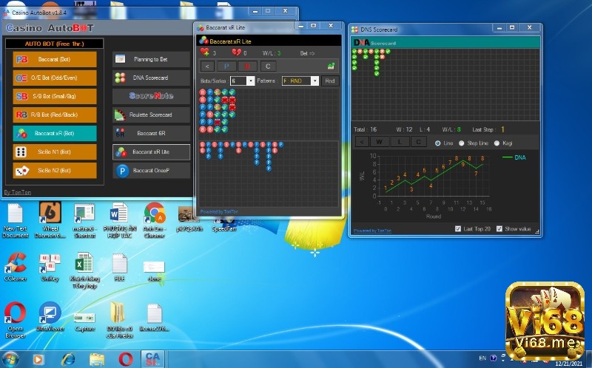The height and width of the screenshot is (368, 592).
Task: Open Internet Explorer from taskbar
Action: click(68, 359)
